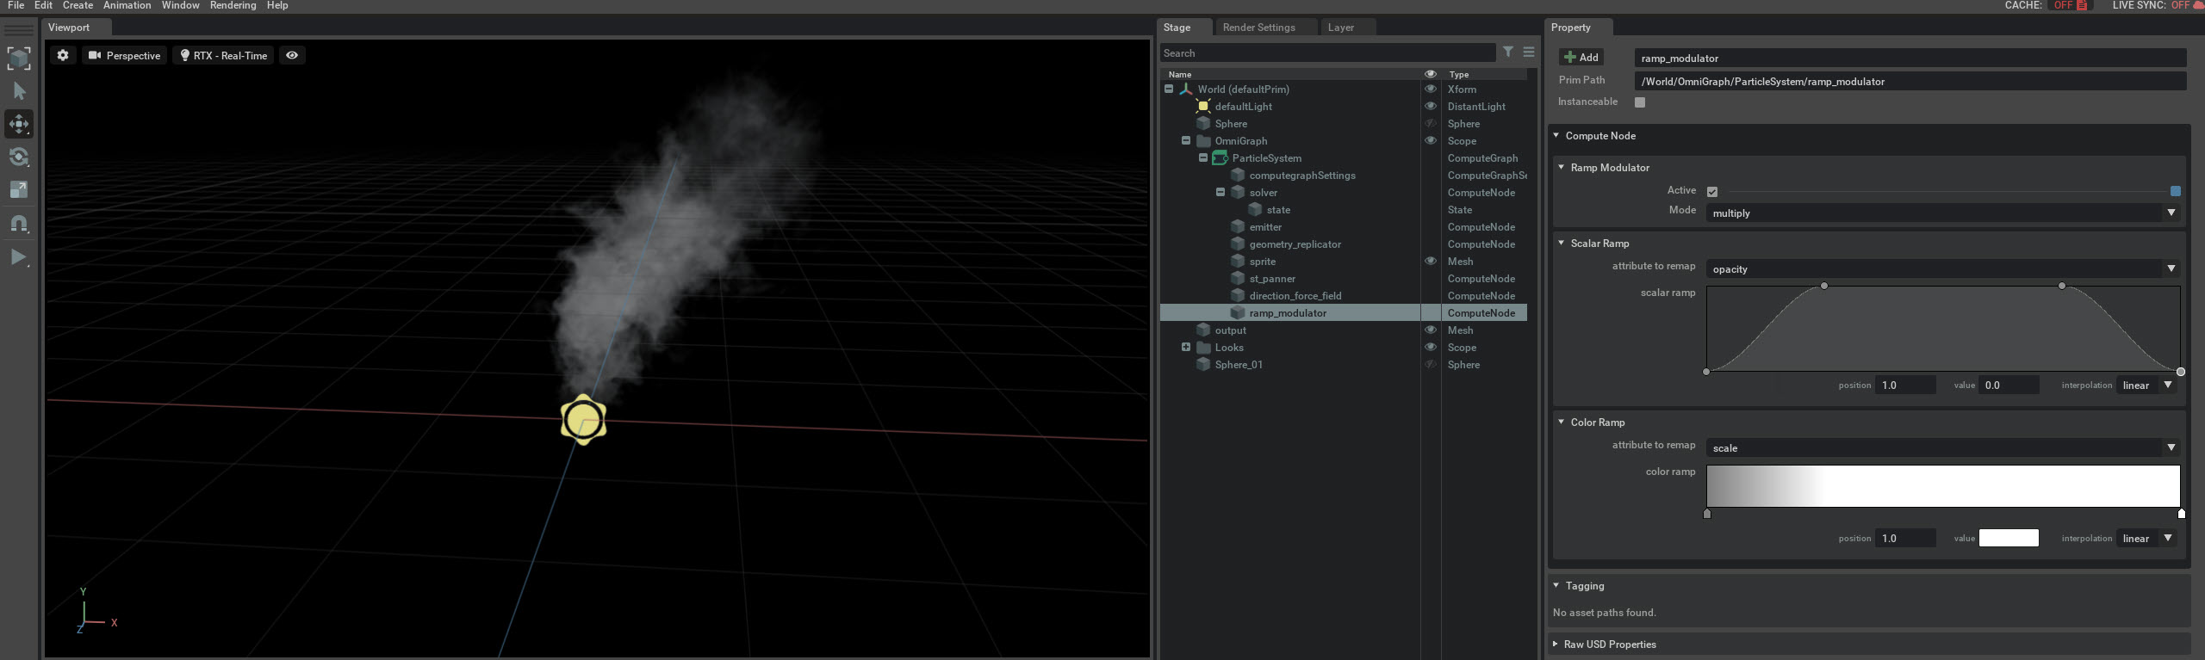Toggle visibility of Sphere prim
2205x660 pixels.
[1431, 123]
